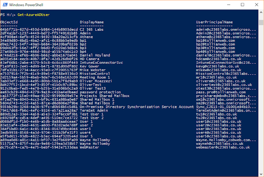Close the Windows PowerShell window

click(x=257, y=5)
